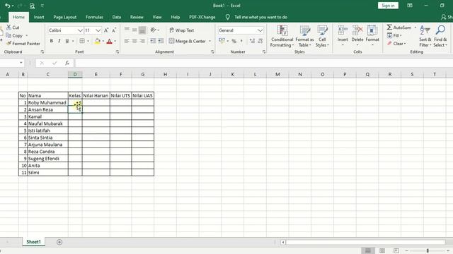453x254 pixels.
Task: Click the Orientation text rotate icon
Action: coord(154,30)
